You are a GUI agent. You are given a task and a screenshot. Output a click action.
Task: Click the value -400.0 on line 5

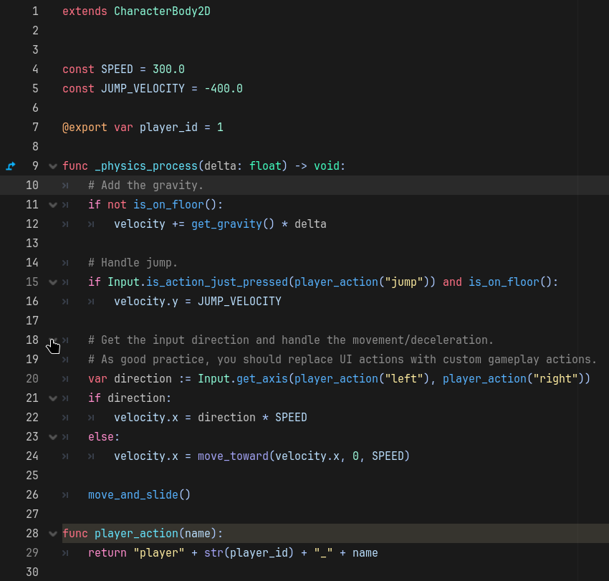pos(224,89)
